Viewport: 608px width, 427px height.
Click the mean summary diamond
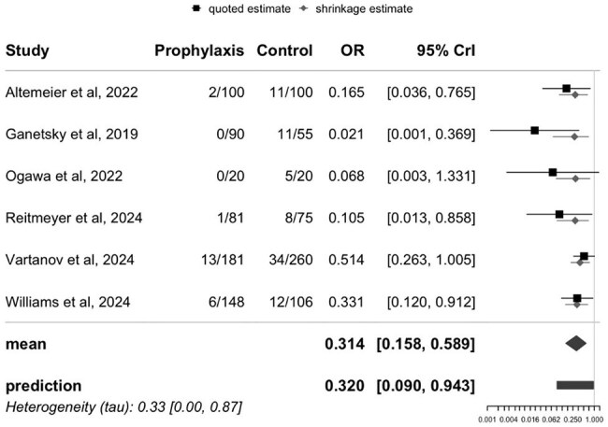click(576, 343)
